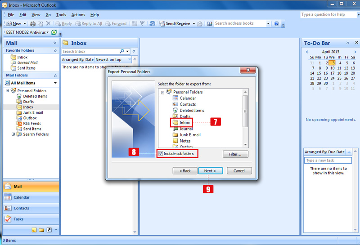Select Unread Mail in Favorite Folders

[x=24, y=62]
